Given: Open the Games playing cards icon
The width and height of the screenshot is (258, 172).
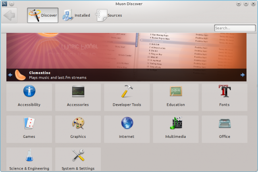Looking at the screenshot, I should 29,123.
